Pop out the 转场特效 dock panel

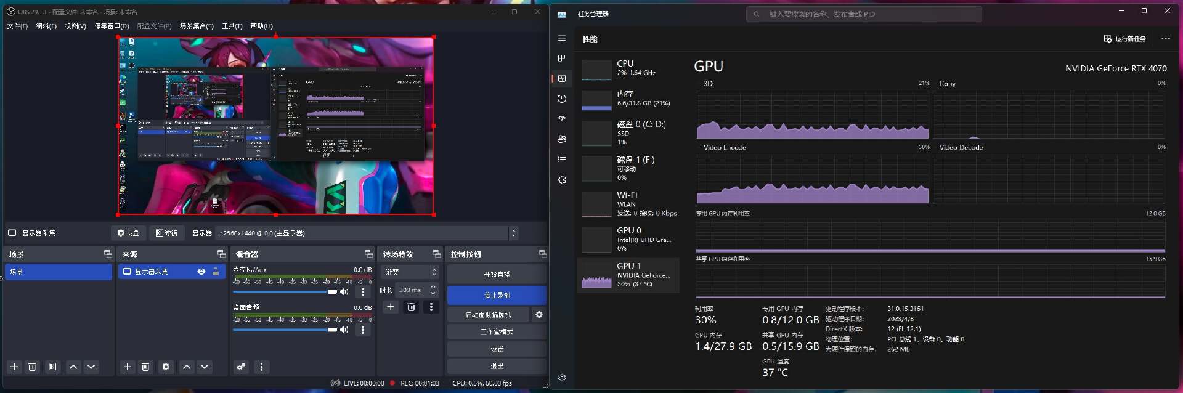[436, 254]
